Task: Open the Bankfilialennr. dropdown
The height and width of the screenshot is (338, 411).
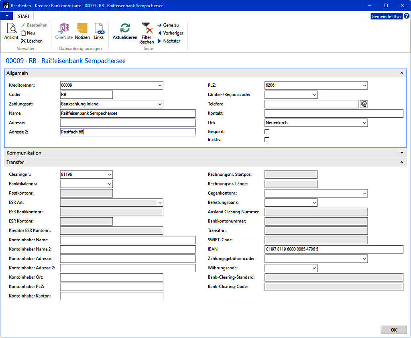Action: coord(110,184)
